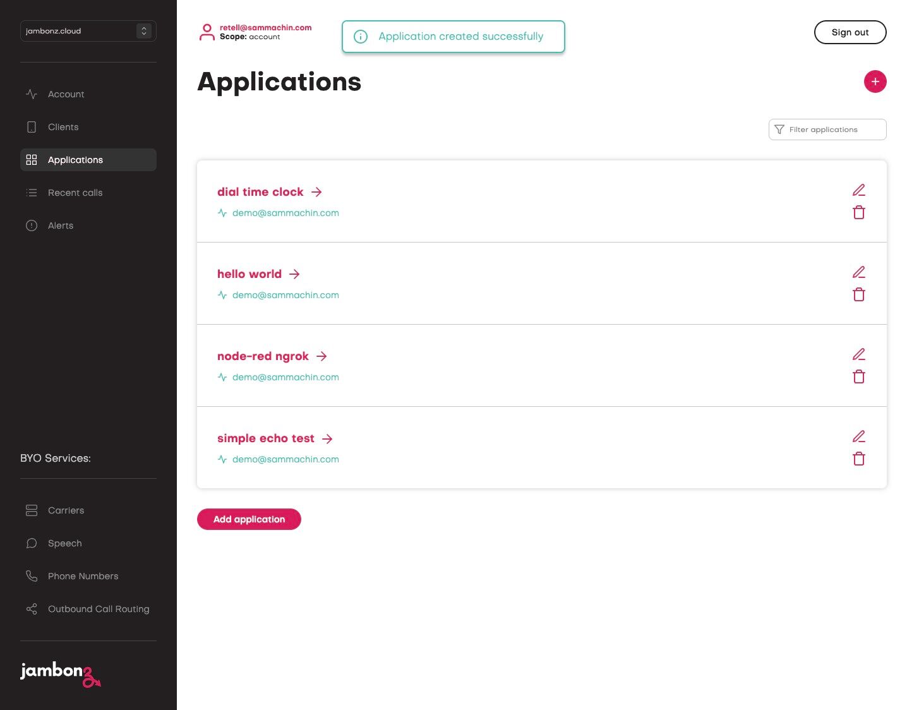Delete the dial time clock application
This screenshot has height=710, width=907.
(858, 213)
